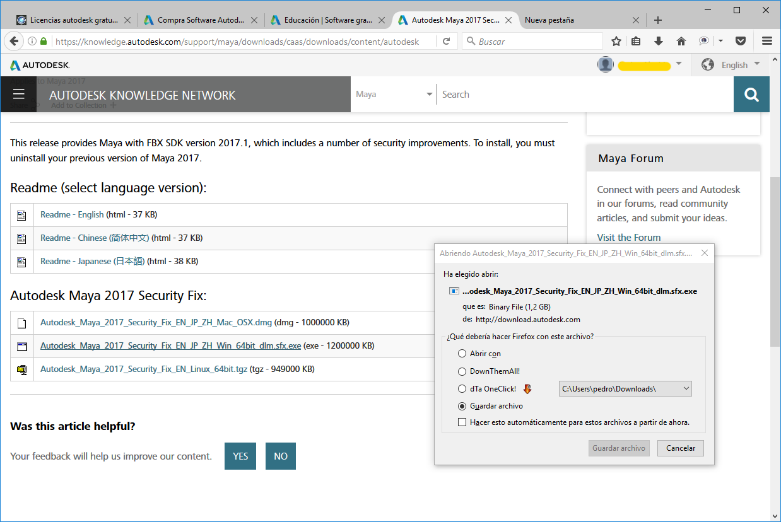Click the chat bubble eye toolbar icon
This screenshot has height=522, width=781.
[704, 42]
